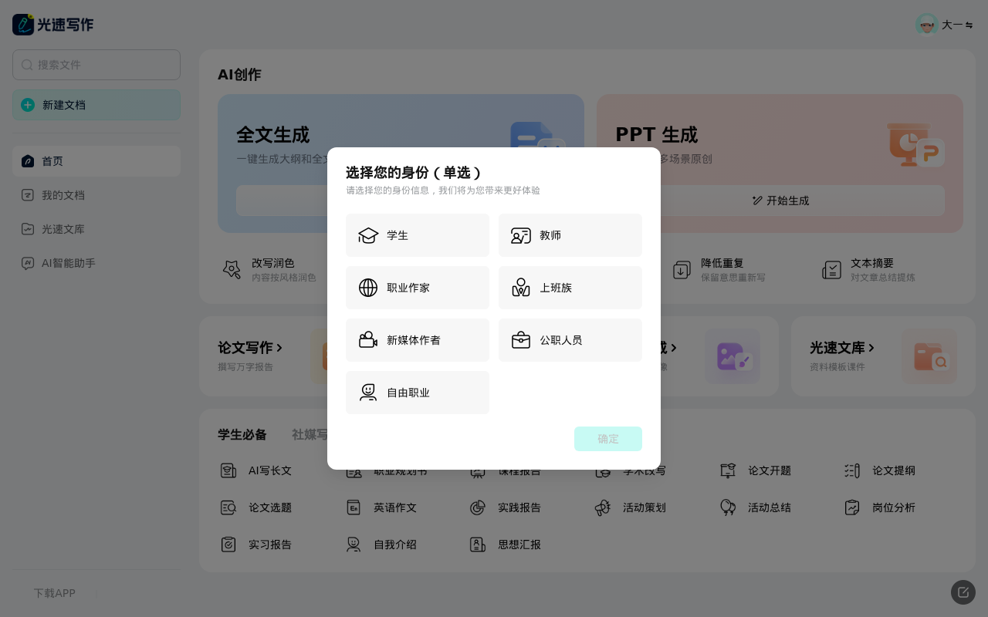Pick the 公职人员 identity option
988x617 pixels.
(570, 340)
